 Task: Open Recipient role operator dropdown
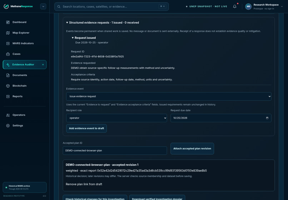(x=116, y=118)
